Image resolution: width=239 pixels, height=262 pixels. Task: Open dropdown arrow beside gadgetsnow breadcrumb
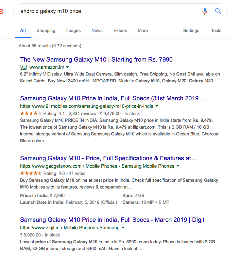click(x=178, y=166)
